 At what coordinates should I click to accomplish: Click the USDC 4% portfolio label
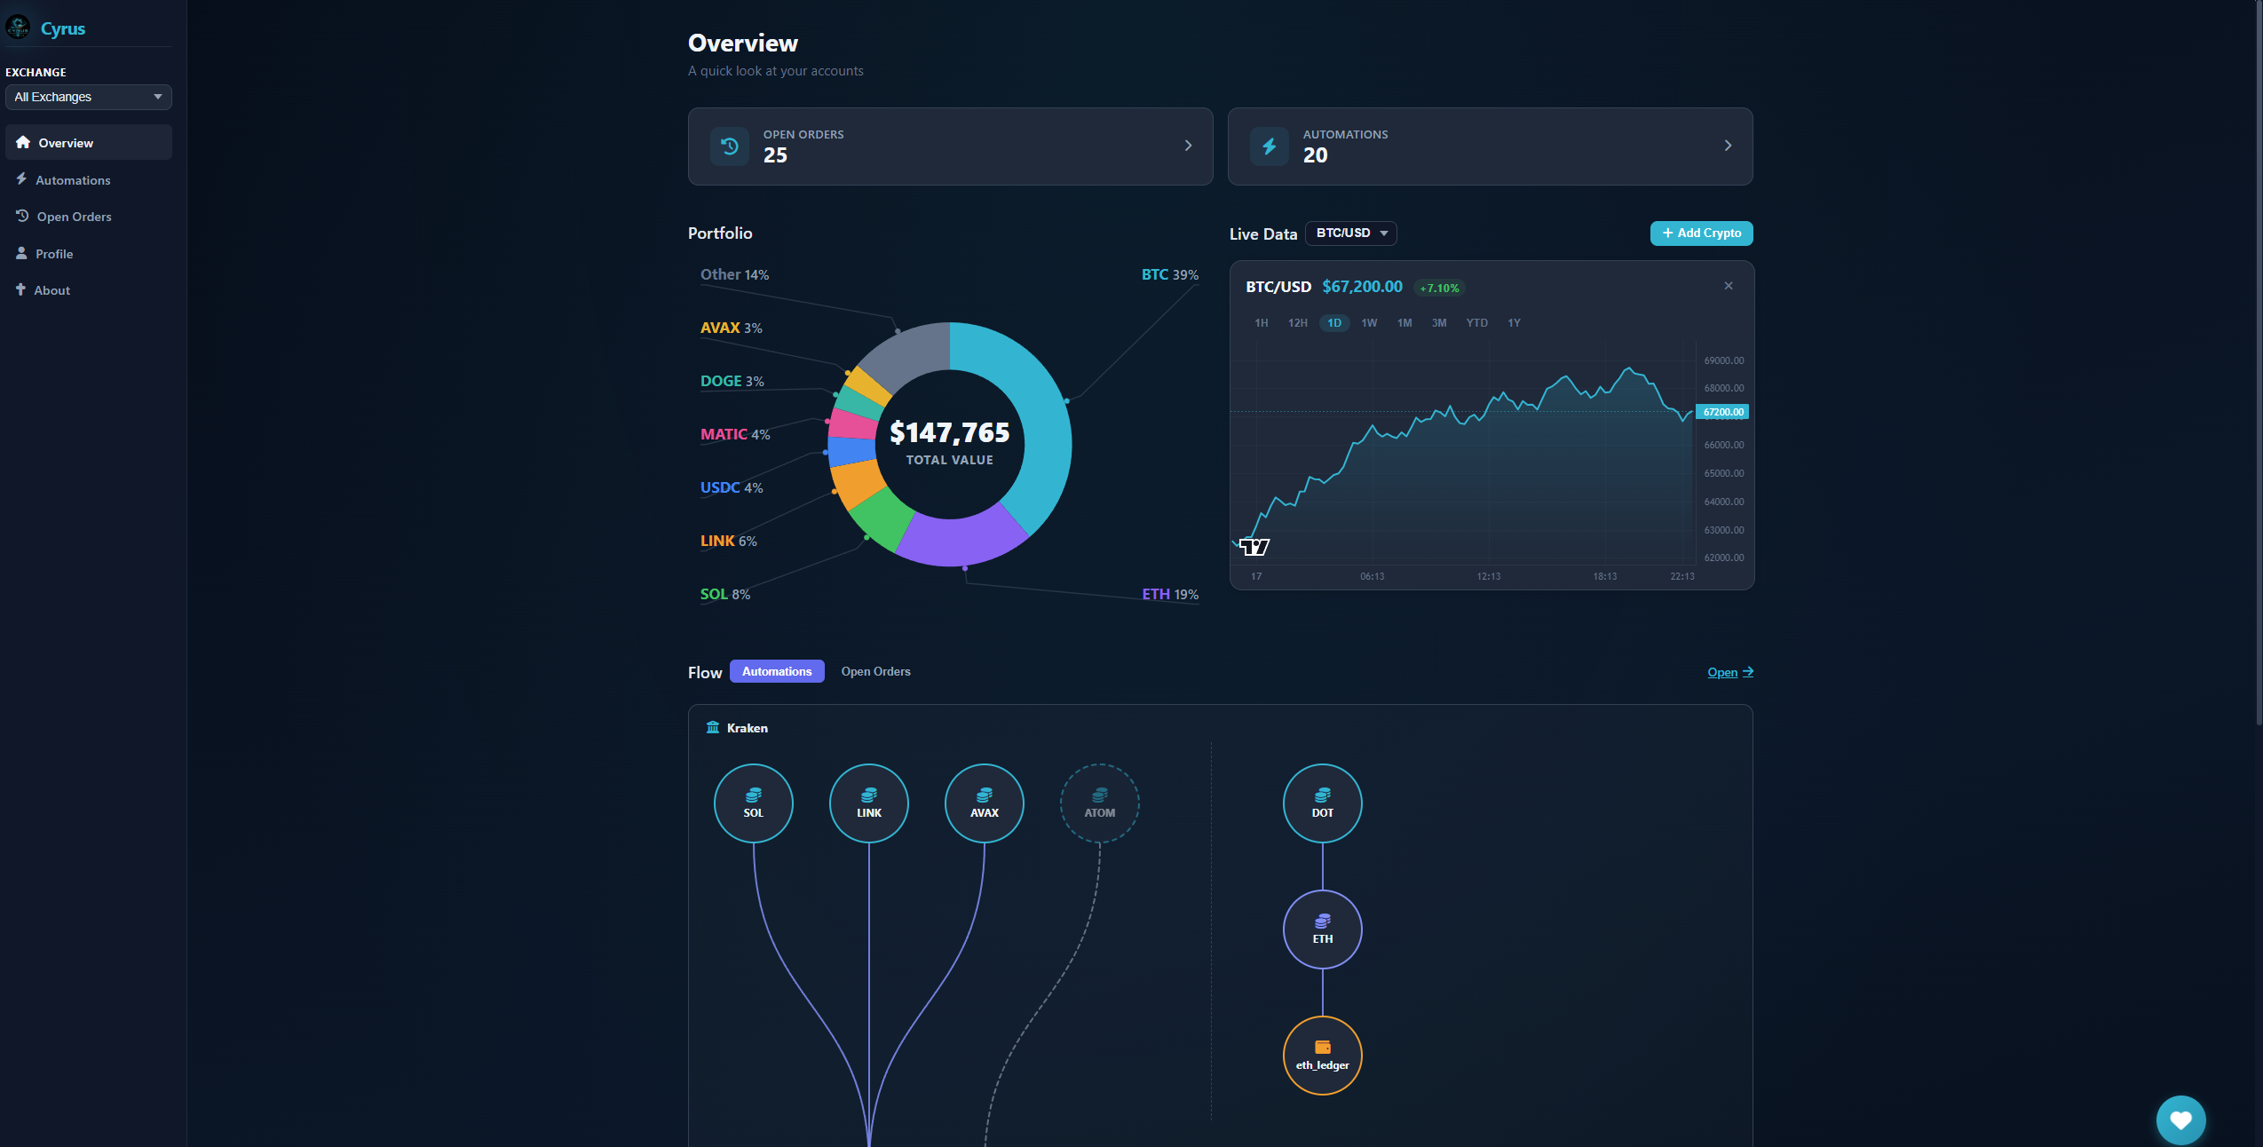pyautogui.click(x=732, y=488)
